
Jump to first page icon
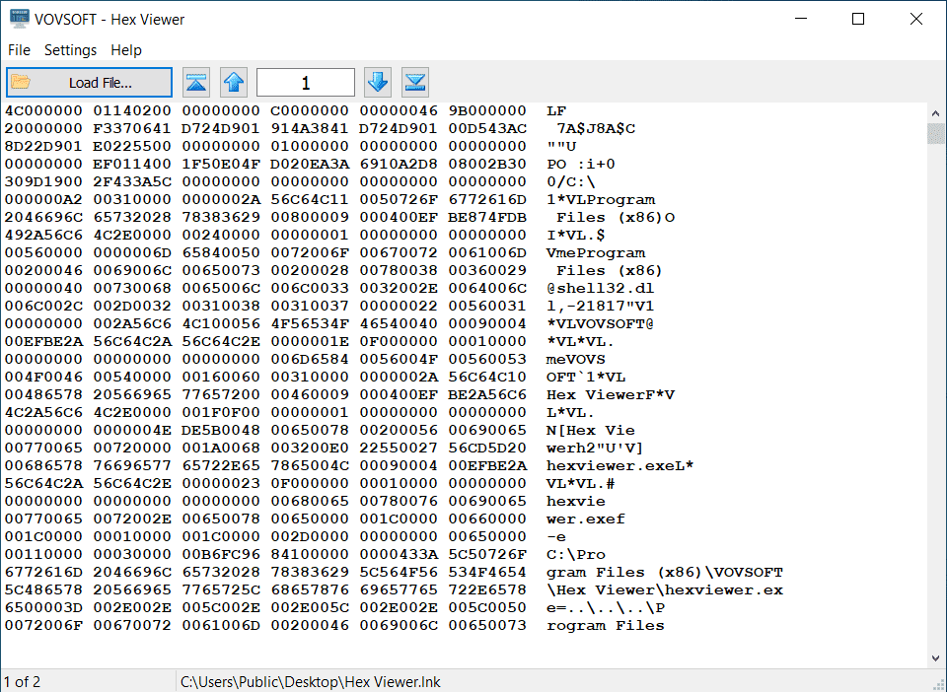pos(196,83)
